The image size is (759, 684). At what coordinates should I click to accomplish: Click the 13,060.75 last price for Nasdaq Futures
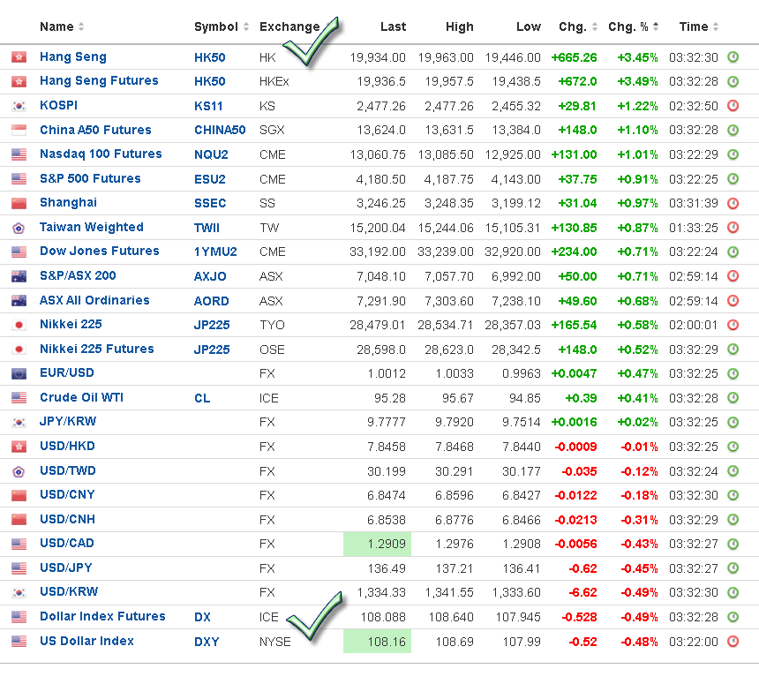[378, 155]
